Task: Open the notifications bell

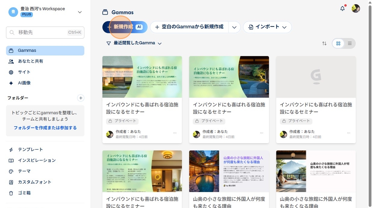Action: click(342, 9)
